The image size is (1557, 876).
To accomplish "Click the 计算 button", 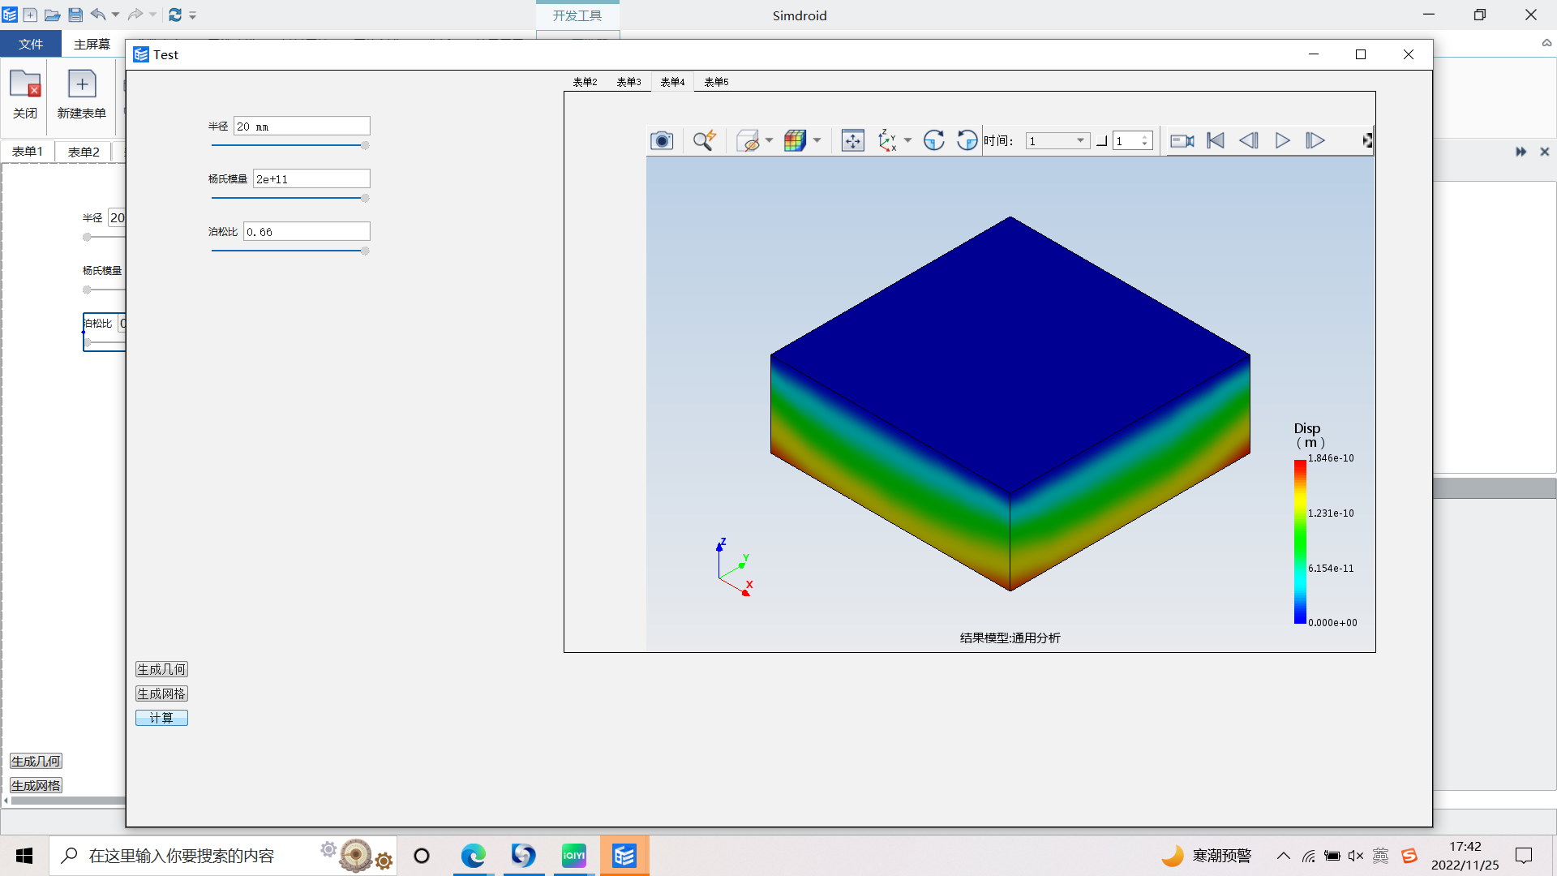I will 161,719.
